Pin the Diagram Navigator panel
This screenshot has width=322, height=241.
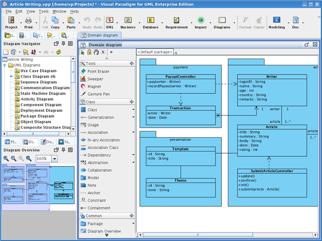pos(63,44)
